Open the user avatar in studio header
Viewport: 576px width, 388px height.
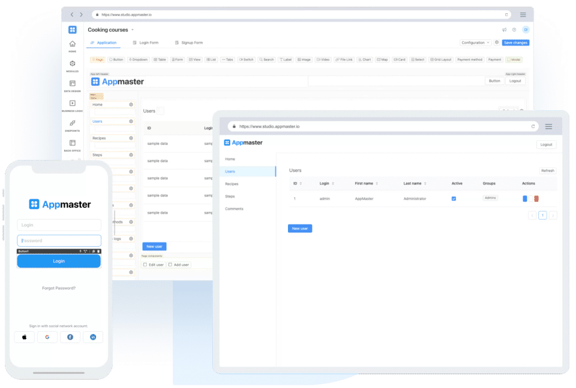pyautogui.click(x=526, y=30)
